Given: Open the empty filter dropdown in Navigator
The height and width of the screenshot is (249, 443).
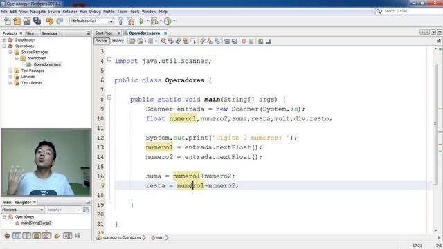Looking at the screenshot, I should click(x=64, y=210).
